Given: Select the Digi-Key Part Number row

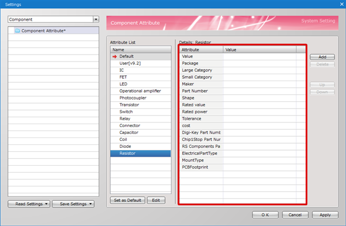Looking at the screenshot, I should pos(242,132).
